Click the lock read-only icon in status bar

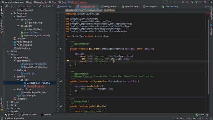(207, 119)
